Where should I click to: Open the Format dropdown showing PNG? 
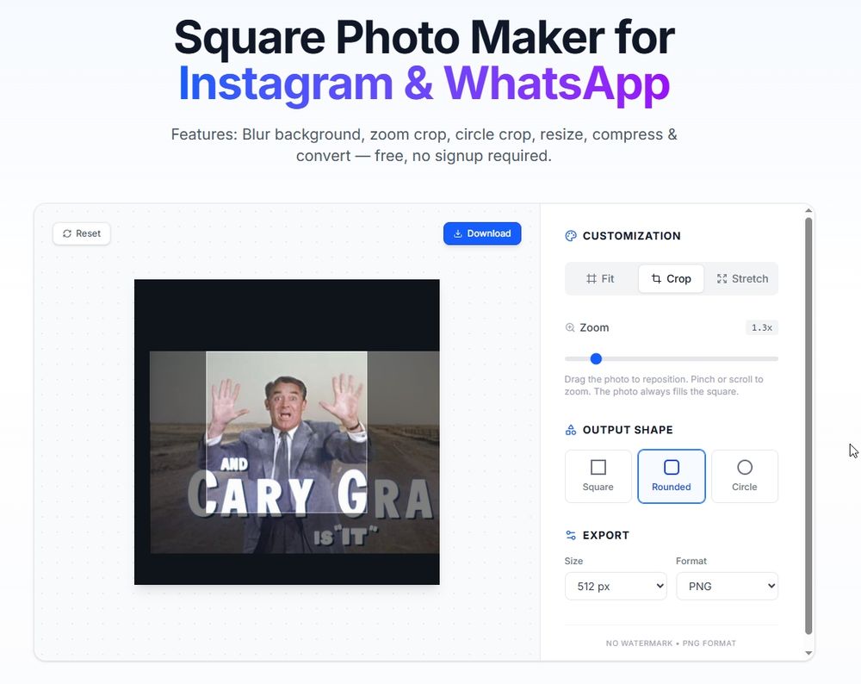[x=727, y=586]
